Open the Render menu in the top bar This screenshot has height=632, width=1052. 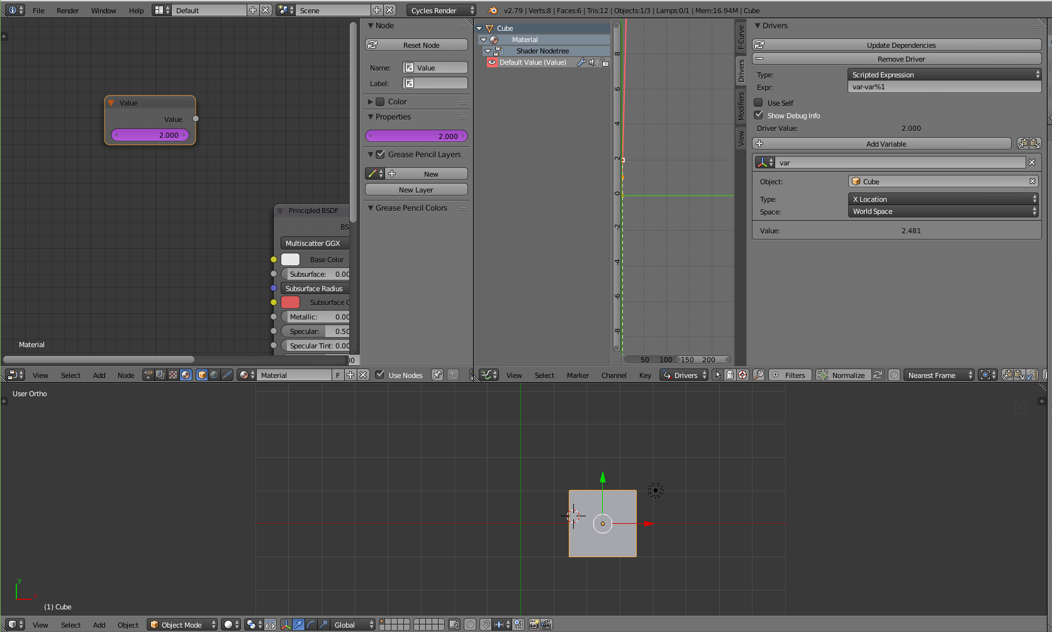point(67,10)
